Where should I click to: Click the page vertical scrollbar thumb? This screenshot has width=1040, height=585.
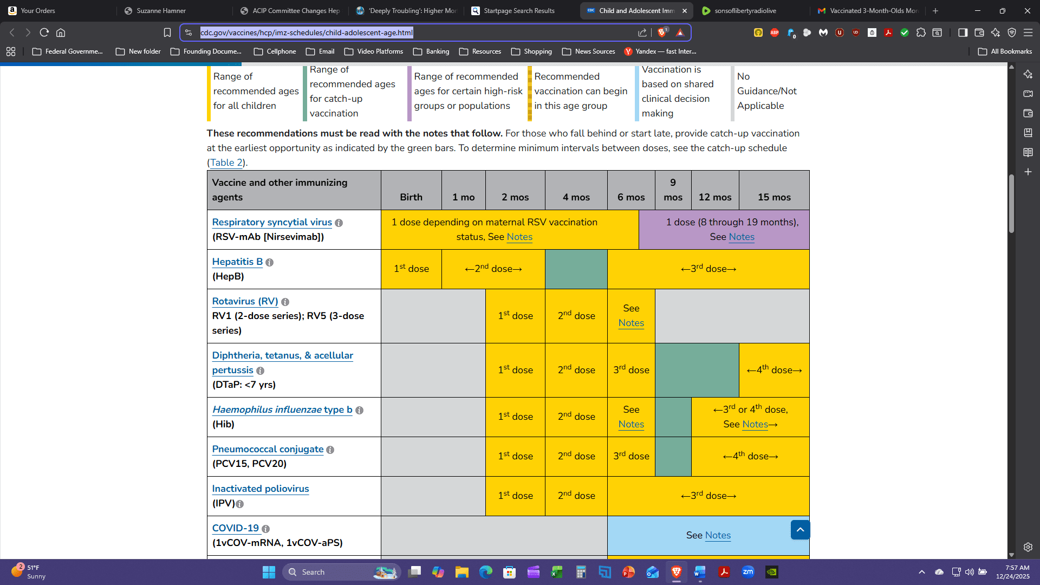[x=1011, y=203]
